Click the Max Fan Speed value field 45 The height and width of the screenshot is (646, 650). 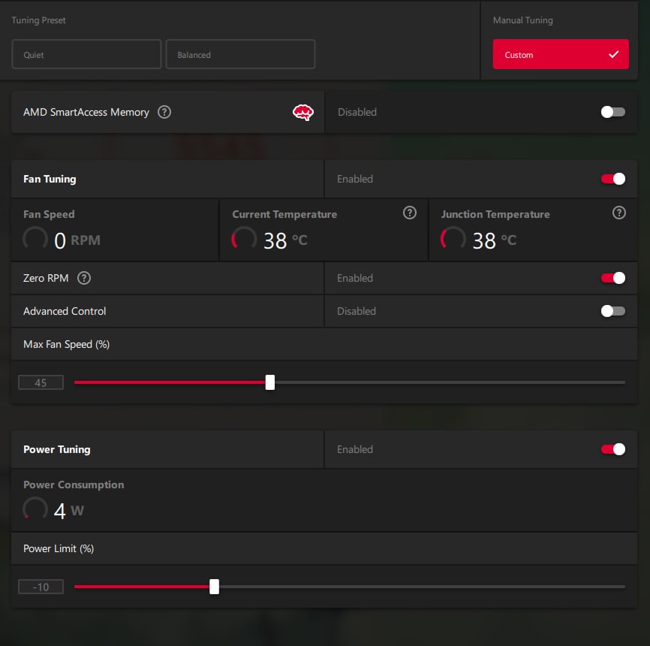point(41,382)
